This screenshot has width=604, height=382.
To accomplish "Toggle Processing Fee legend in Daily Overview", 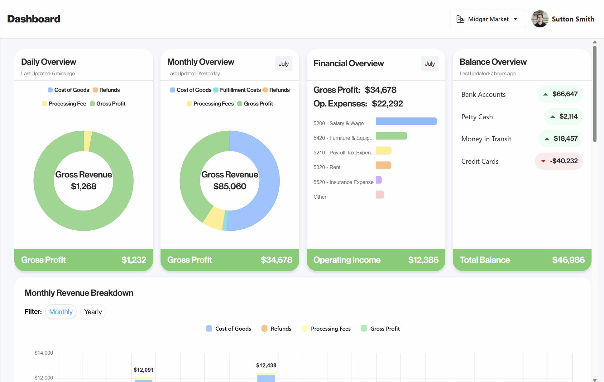I will tap(64, 104).
